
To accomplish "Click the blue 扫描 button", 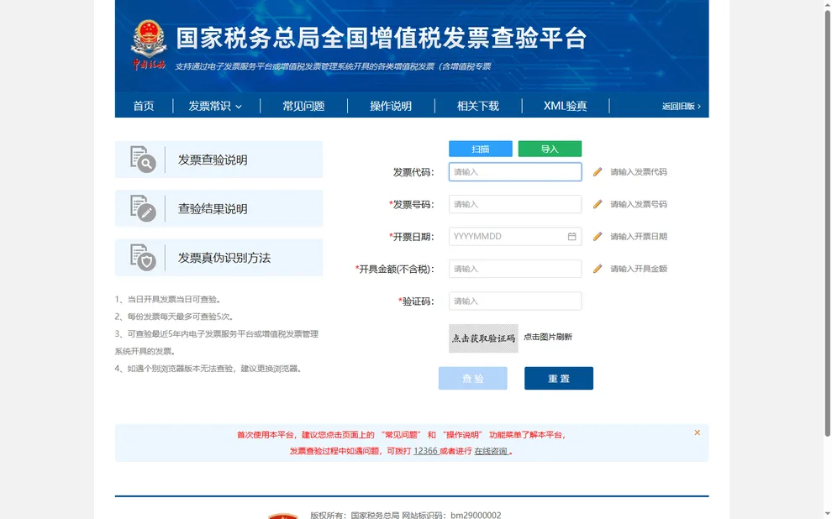I will (x=481, y=149).
